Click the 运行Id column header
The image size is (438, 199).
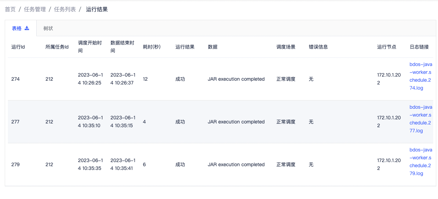[x=18, y=47]
